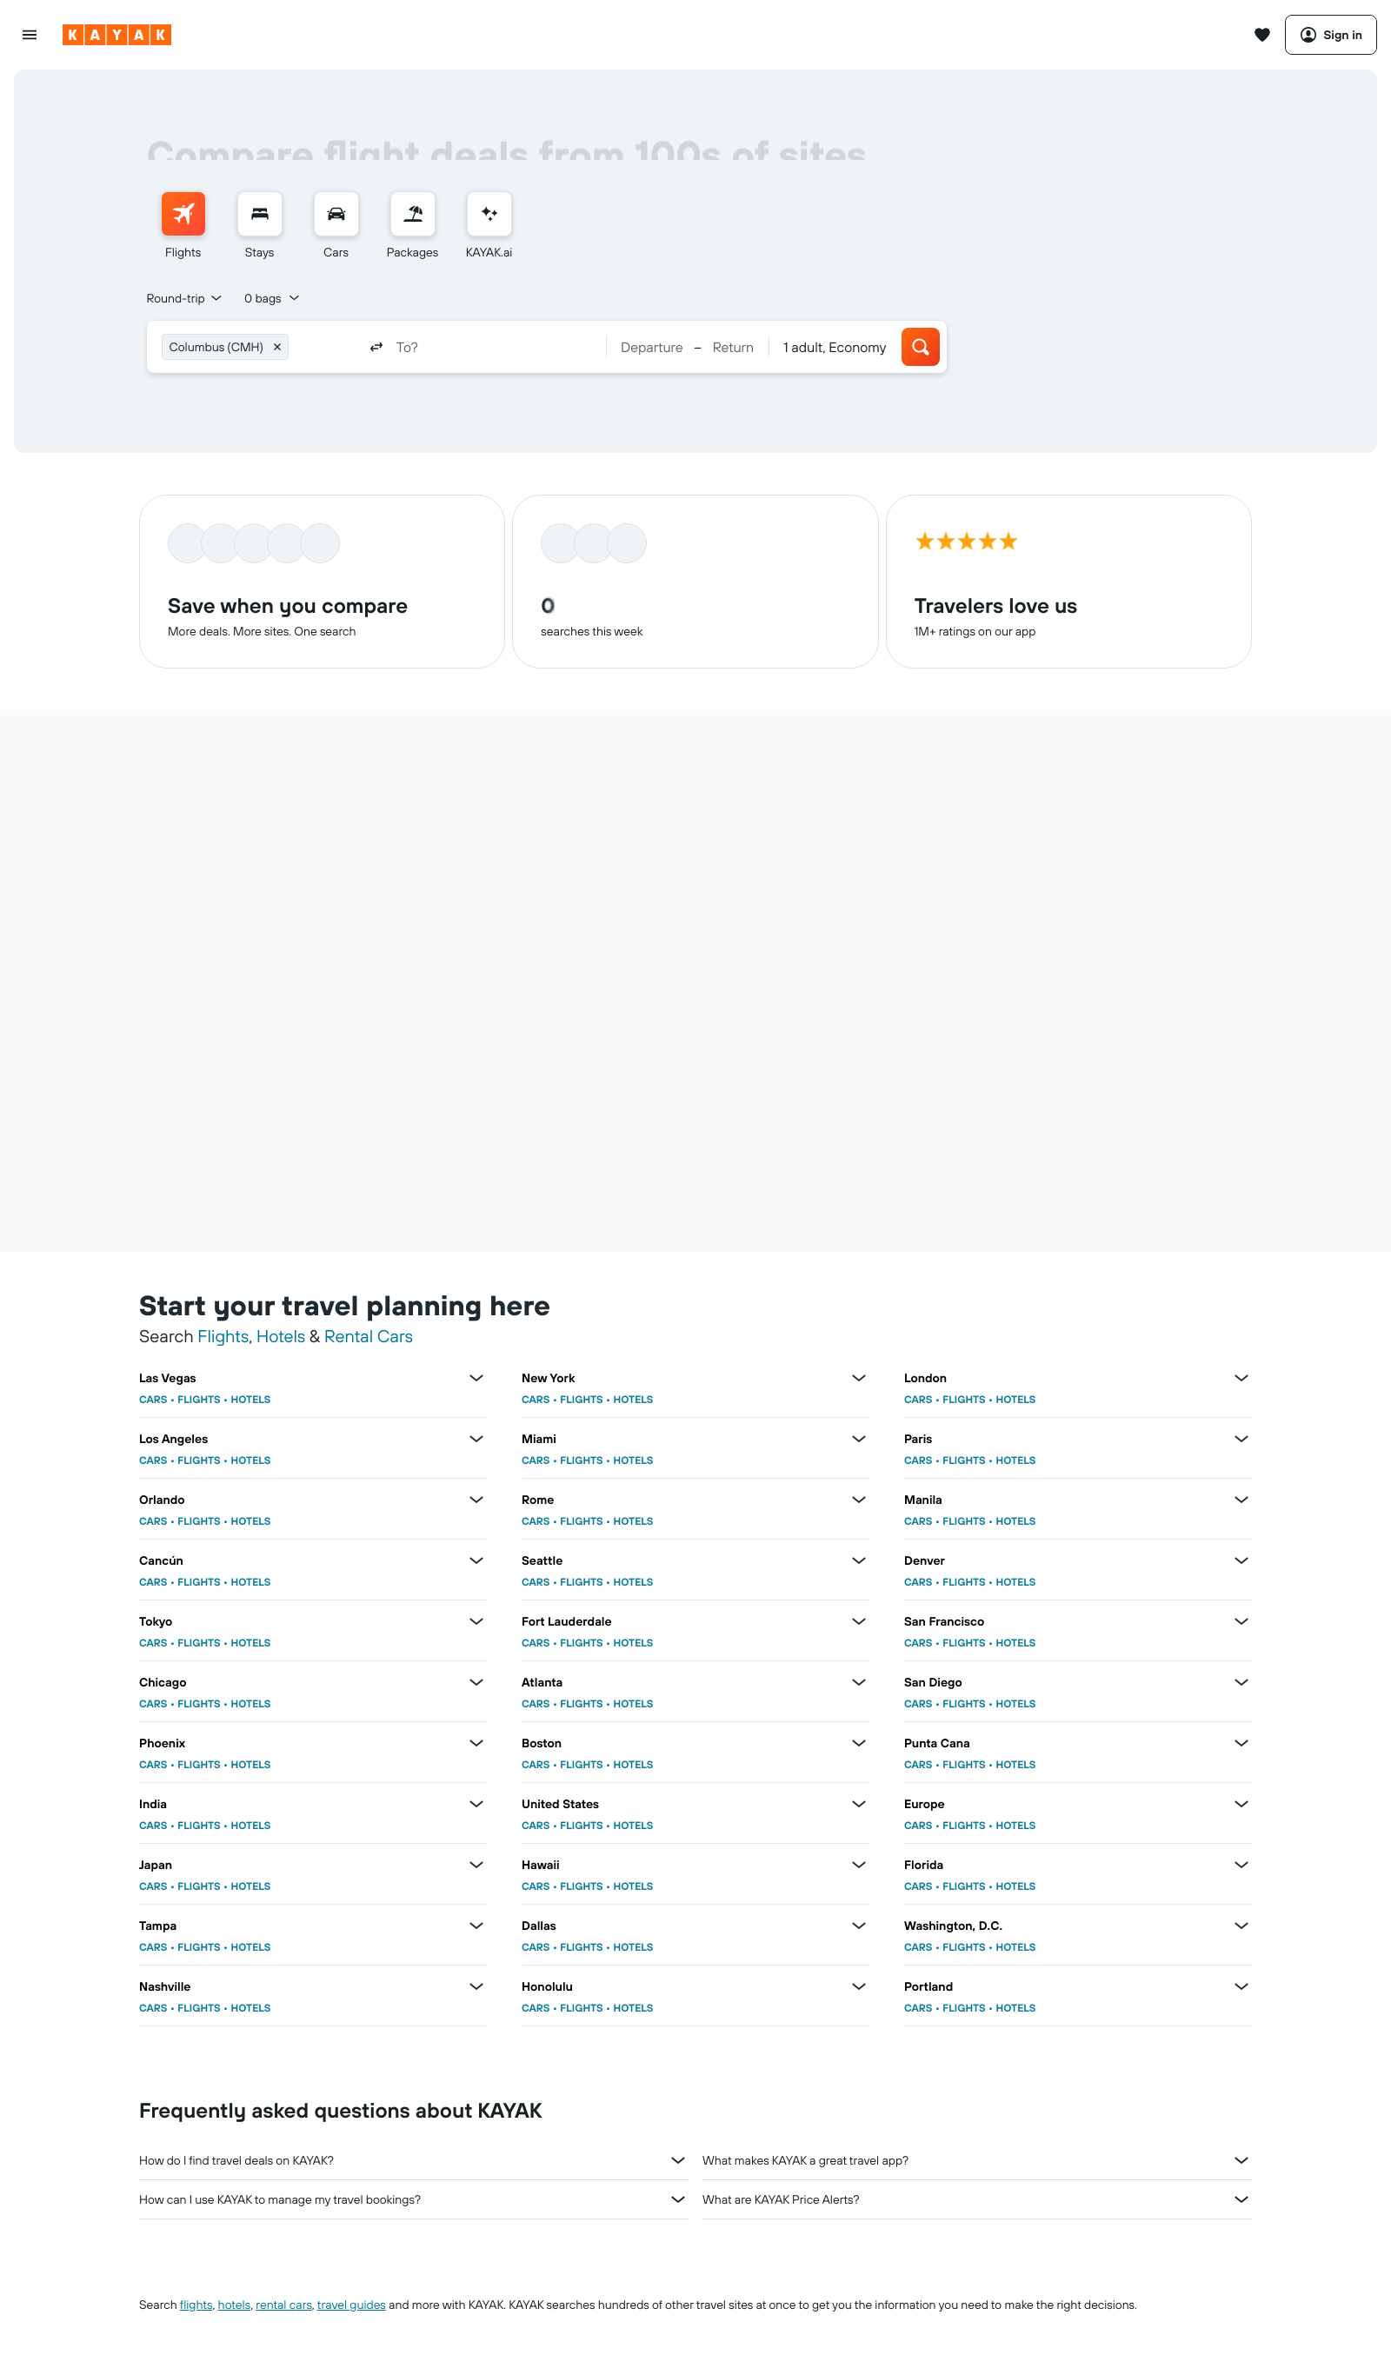The width and height of the screenshot is (1391, 2355).
Task: Switch to the Cars search icon
Action: coord(336,214)
